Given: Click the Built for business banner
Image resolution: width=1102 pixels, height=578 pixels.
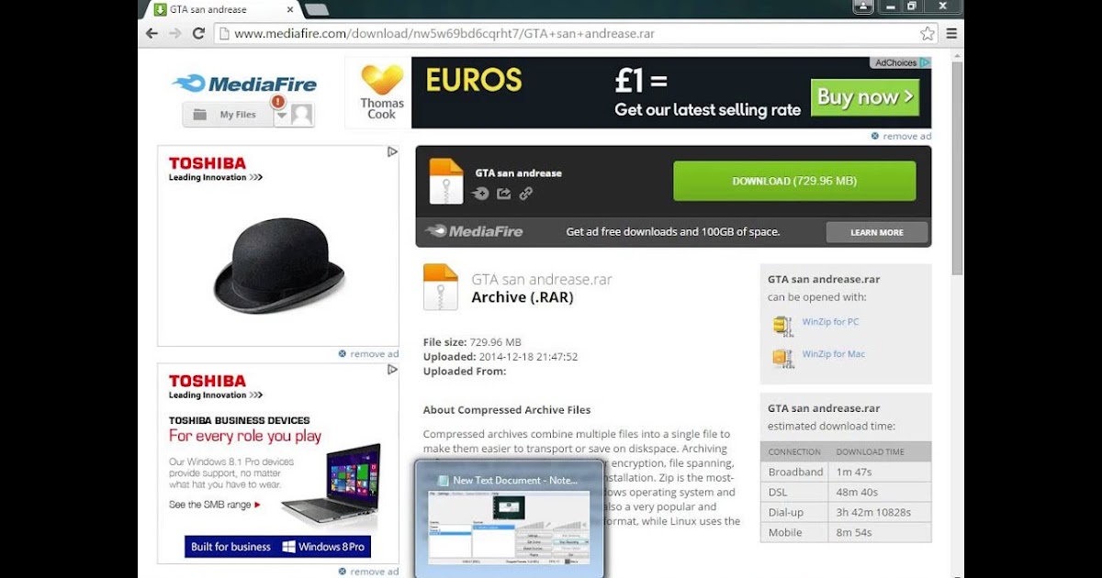Looking at the screenshot, I should pyautogui.click(x=277, y=547).
